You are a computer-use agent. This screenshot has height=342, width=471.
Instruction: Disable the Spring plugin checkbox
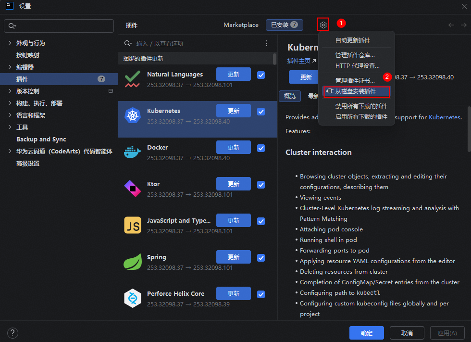(261, 258)
